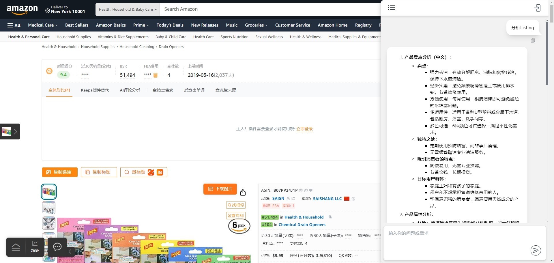The image size is (554, 263).
Task: Click the FBA费用 calculator icon
Action: tap(155, 75)
